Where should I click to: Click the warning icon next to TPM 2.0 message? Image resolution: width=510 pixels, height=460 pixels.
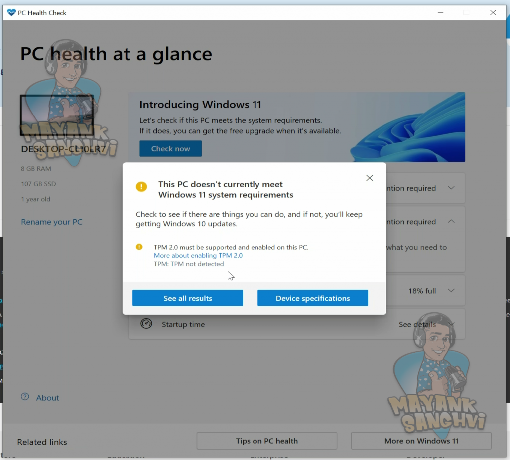tap(139, 247)
